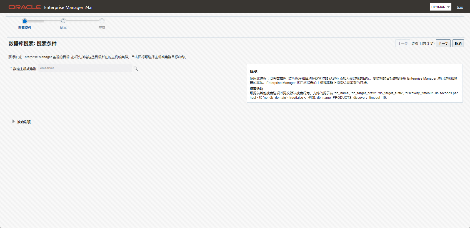Click the 下一步 button
This screenshot has height=228, width=470.
(x=443, y=43)
